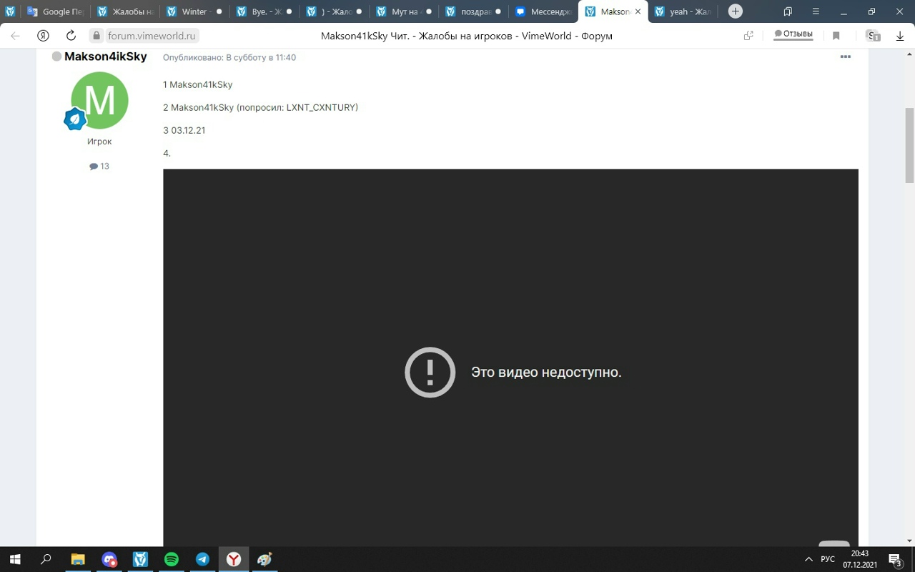Click the РУС language indicator

(828, 559)
